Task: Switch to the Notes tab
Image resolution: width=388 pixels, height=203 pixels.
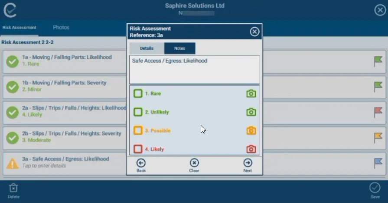Action: (179, 48)
